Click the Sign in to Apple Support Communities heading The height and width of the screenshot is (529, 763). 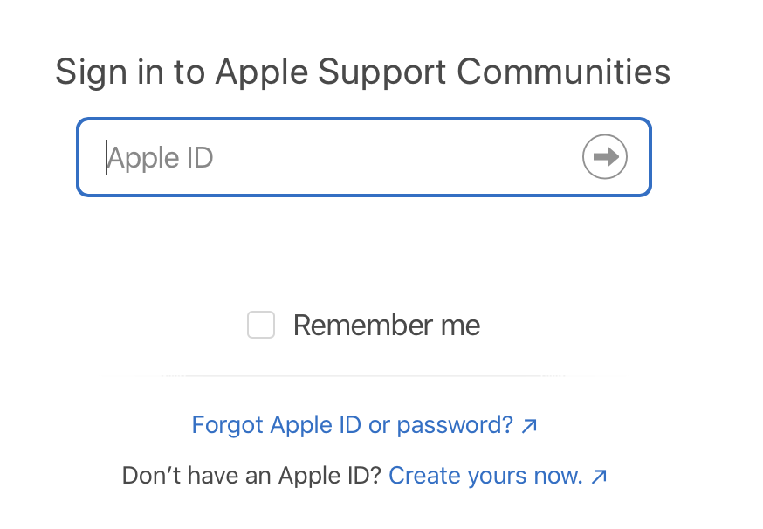[x=362, y=72]
